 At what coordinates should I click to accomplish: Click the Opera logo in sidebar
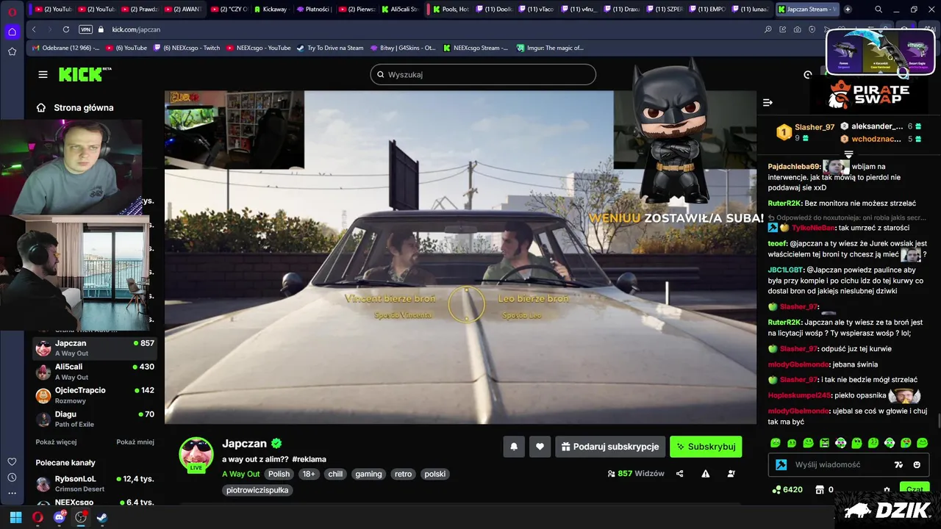tap(12, 11)
